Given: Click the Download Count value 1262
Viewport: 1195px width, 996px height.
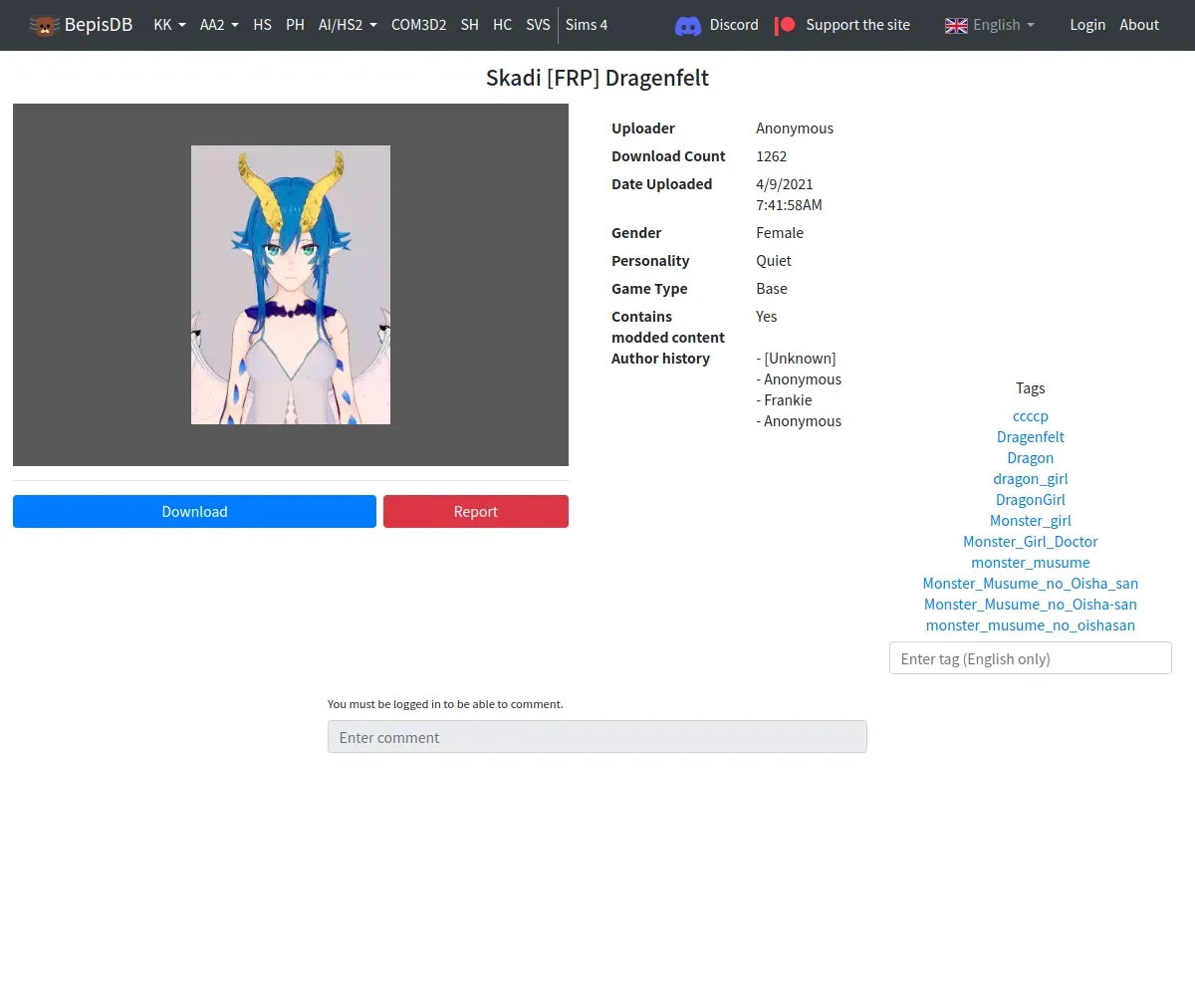Looking at the screenshot, I should coord(772,156).
